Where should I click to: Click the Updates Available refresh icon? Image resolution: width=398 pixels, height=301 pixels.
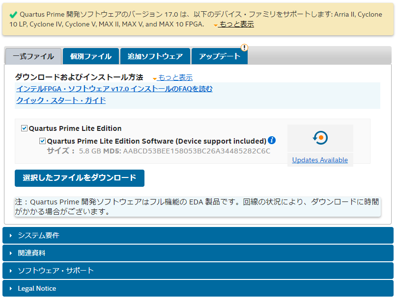[320, 138]
